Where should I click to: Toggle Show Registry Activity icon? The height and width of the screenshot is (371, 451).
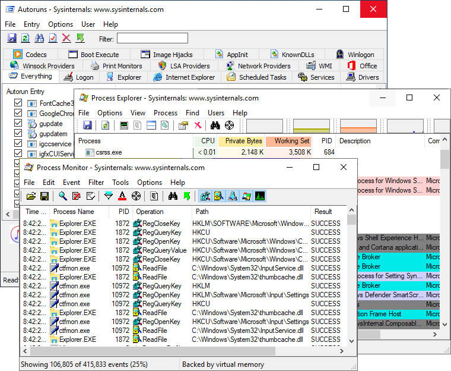pos(205,196)
